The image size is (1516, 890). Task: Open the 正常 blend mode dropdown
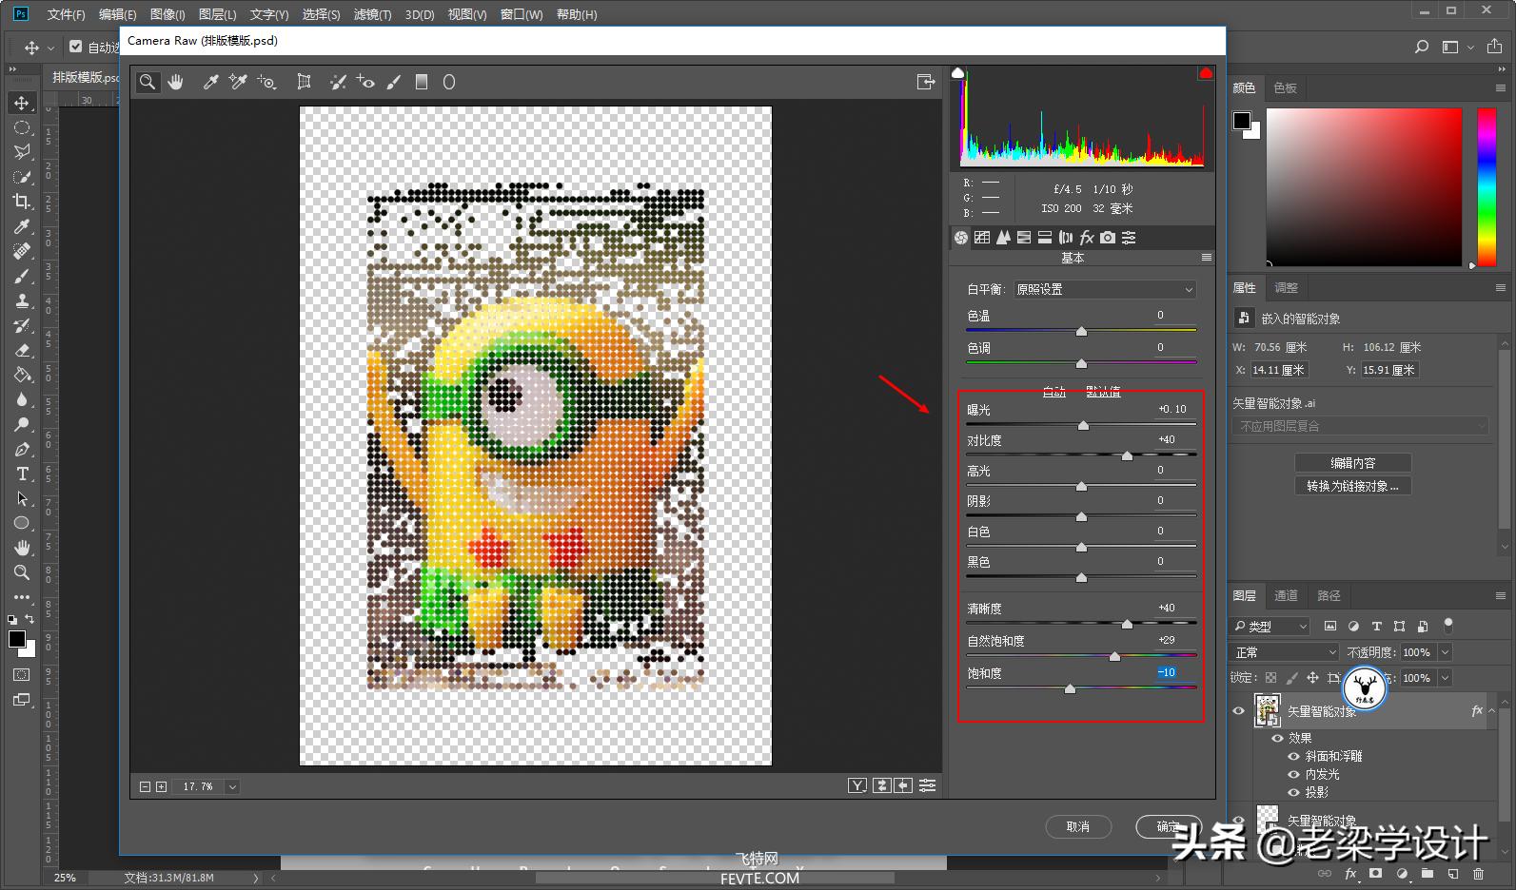(x=1286, y=652)
